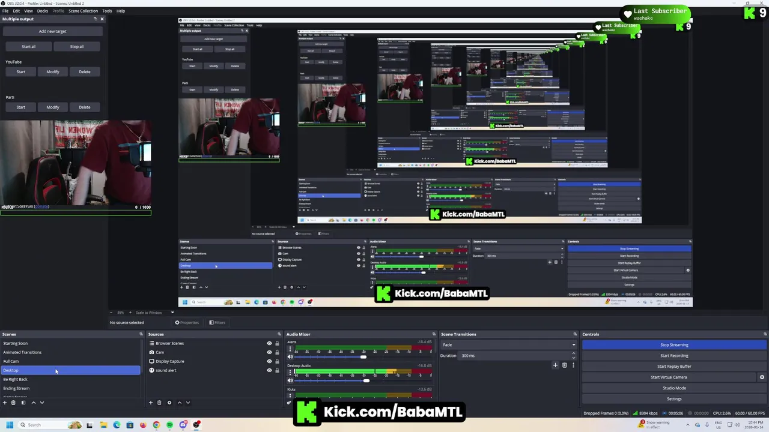Toggle lock on Browser Scenes source
The width and height of the screenshot is (769, 432).
[x=277, y=343]
